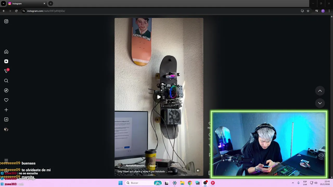Screen dimensions: 333x187
Task: Open File Explorer from taskbar
Action: tap(182, 183)
